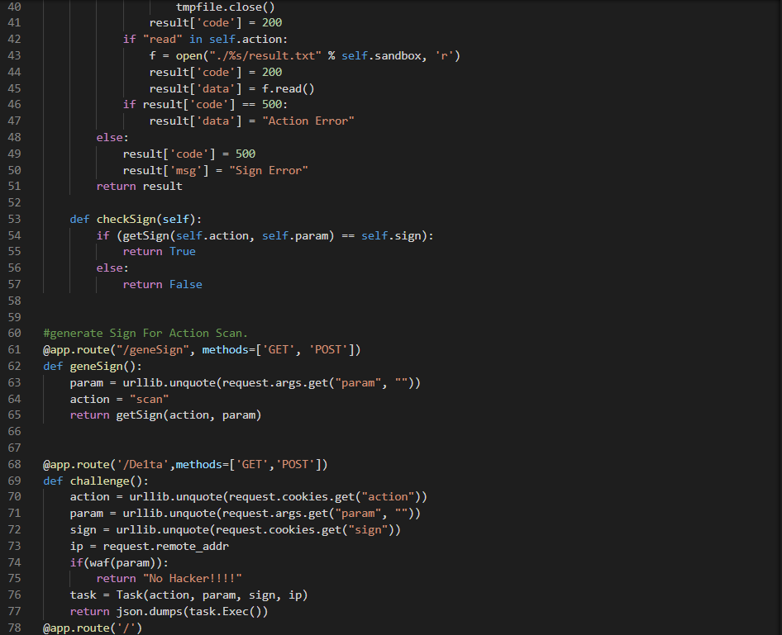Image resolution: width=782 pixels, height=635 pixels.
Task: Click the '500:' comparison on line 46
Action: tap(274, 105)
